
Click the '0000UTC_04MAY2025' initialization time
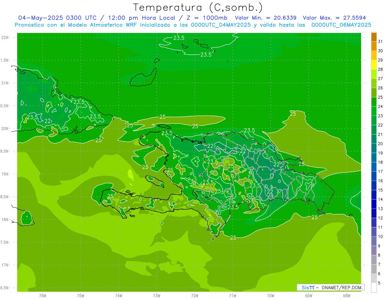click(221, 25)
